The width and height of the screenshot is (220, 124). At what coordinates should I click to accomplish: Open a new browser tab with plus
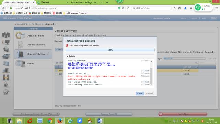(x=107, y=2)
